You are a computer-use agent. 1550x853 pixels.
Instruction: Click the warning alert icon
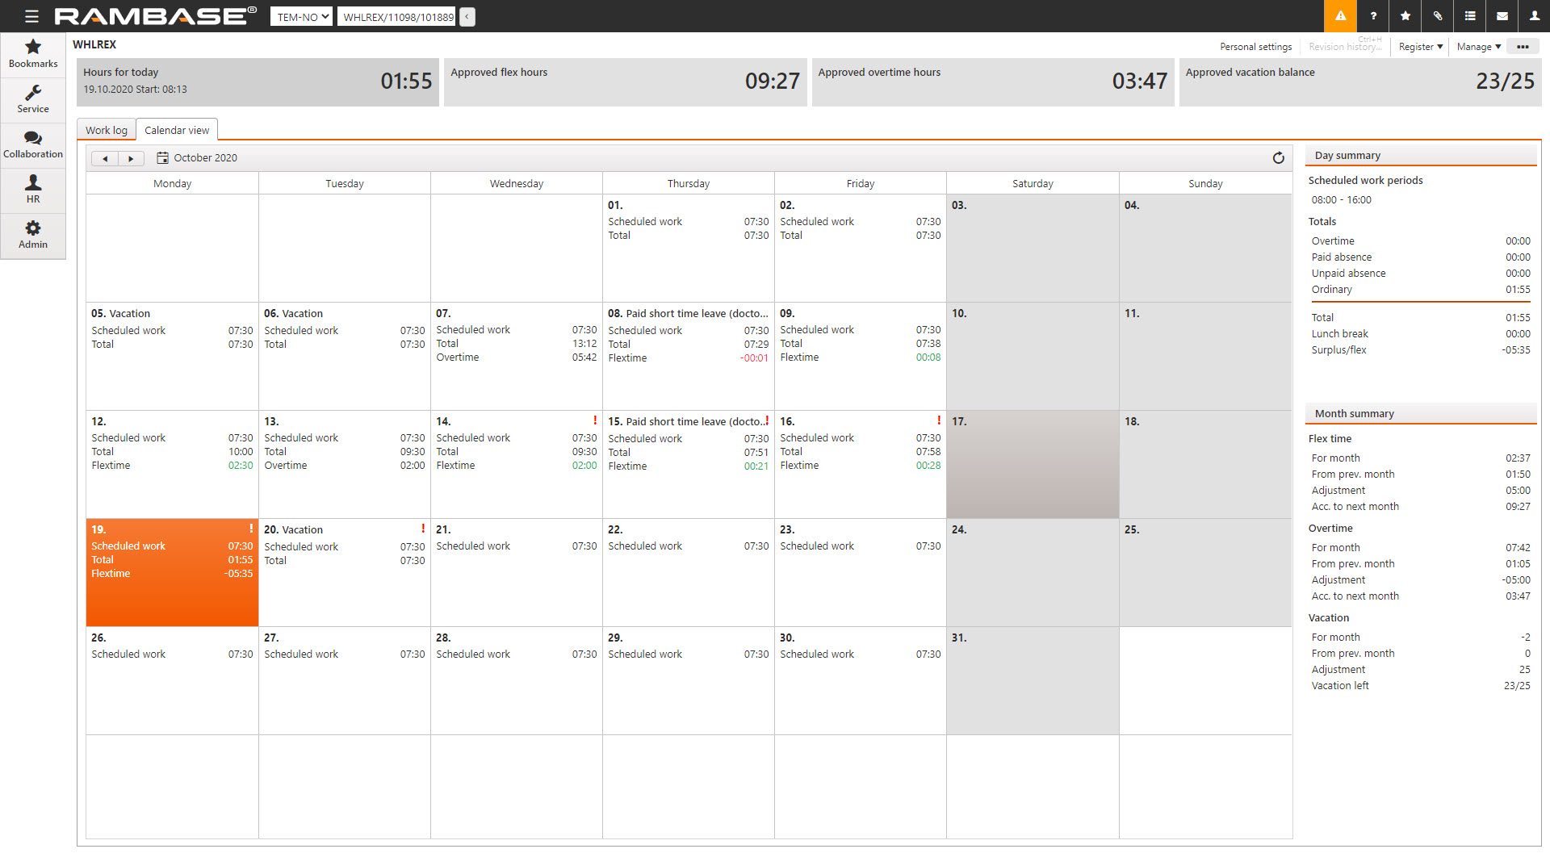(1340, 16)
